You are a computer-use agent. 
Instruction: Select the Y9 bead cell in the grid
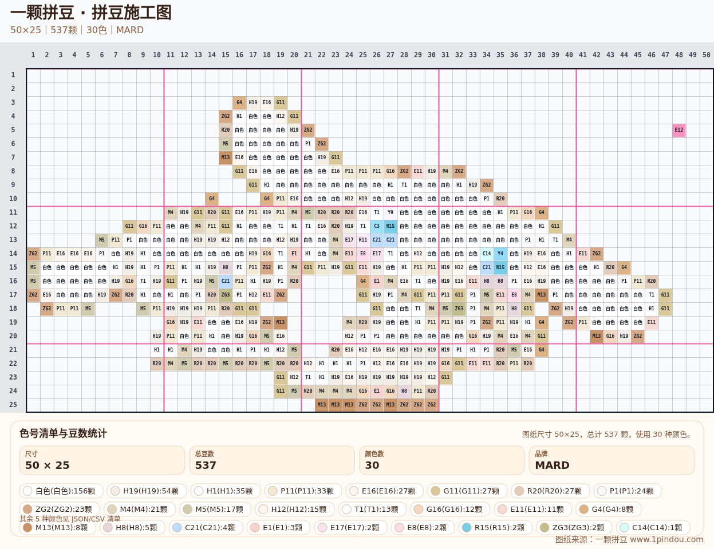coord(390,212)
